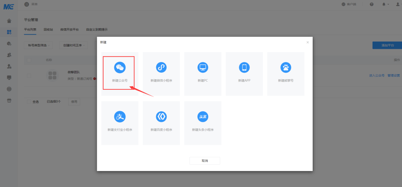Image resolution: width=402 pixels, height=187 pixels.
Task: Click the 新建头条小程序 icon
Action: click(203, 117)
